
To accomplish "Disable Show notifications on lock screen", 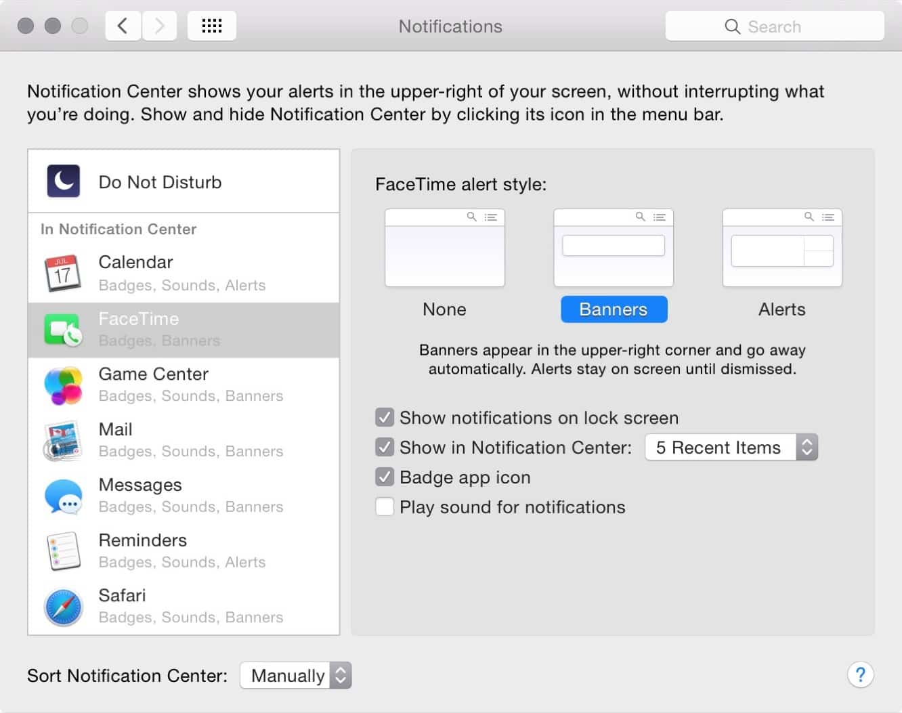I will click(x=385, y=418).
